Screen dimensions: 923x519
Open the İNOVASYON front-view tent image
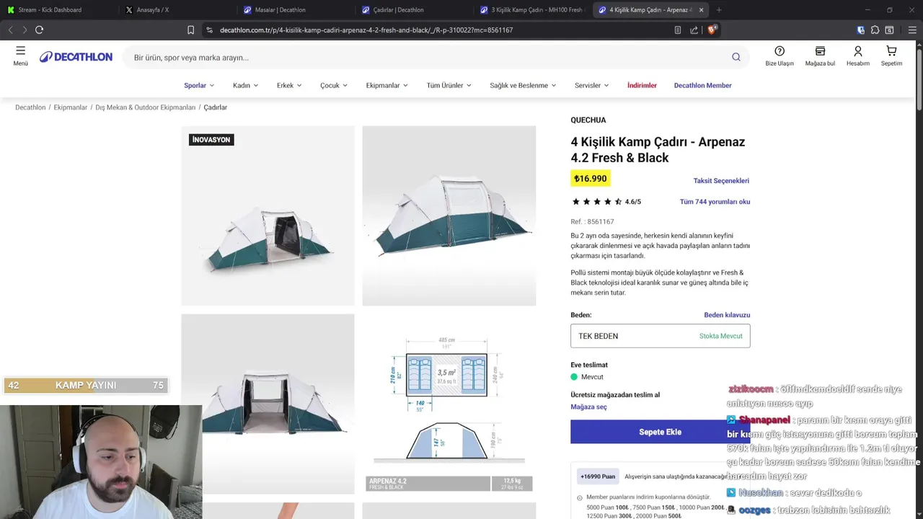[x=268, y=216]
